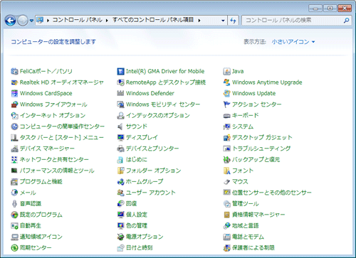Image resolution: width=356 pixels, height=258 pixels.
Task: Open recent pages dropdown next to Forward
Action: (x=31, y=21)
